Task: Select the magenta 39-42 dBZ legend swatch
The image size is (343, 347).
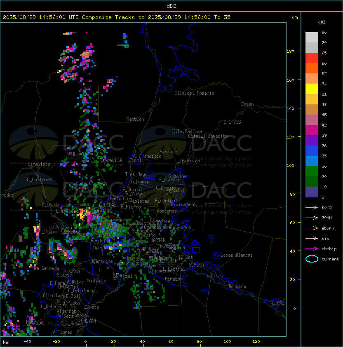Action: tap(312, 130)
